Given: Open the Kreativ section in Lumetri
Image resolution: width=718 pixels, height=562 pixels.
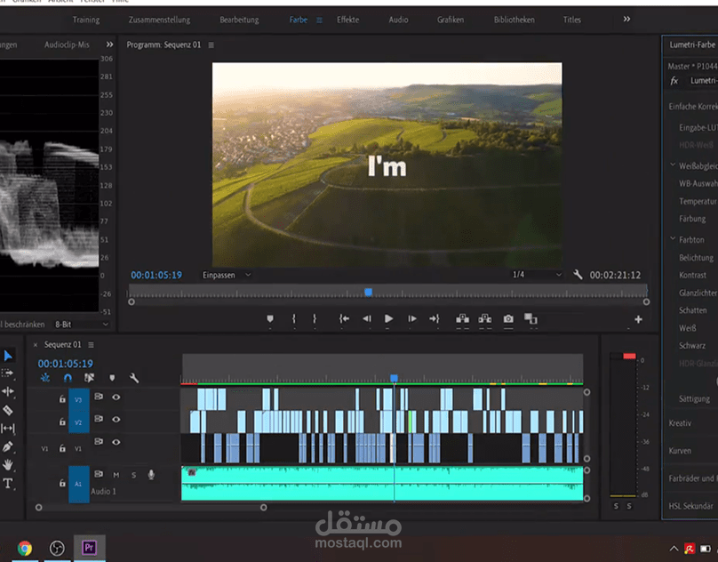Looking at the screenshot, I should tap(680, 423).
